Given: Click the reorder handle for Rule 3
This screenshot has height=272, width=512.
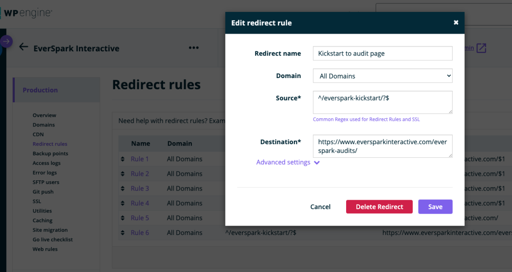Looking at the screenshot, I should 122,189.
